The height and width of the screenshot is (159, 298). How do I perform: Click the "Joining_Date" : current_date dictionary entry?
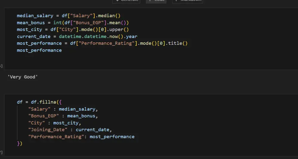pos(70,130)
